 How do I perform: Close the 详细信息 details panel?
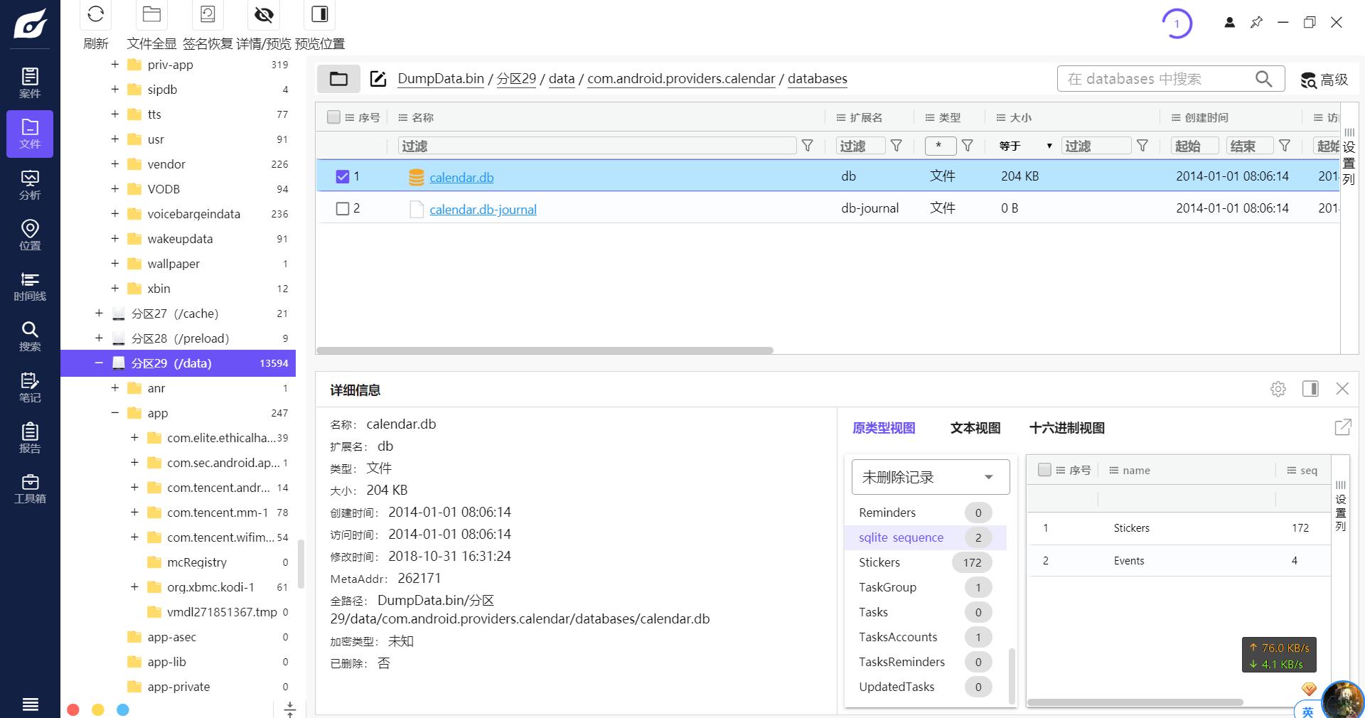click(x=1342, y=389)
